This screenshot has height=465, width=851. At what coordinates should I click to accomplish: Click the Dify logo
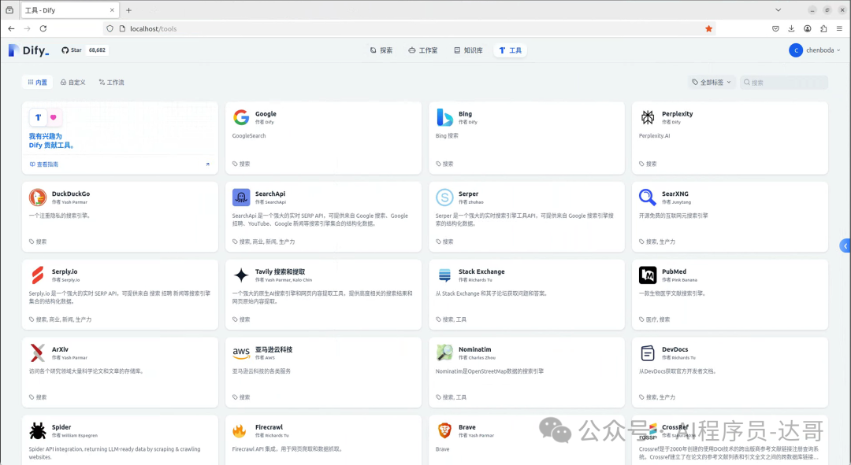point(29,50)
